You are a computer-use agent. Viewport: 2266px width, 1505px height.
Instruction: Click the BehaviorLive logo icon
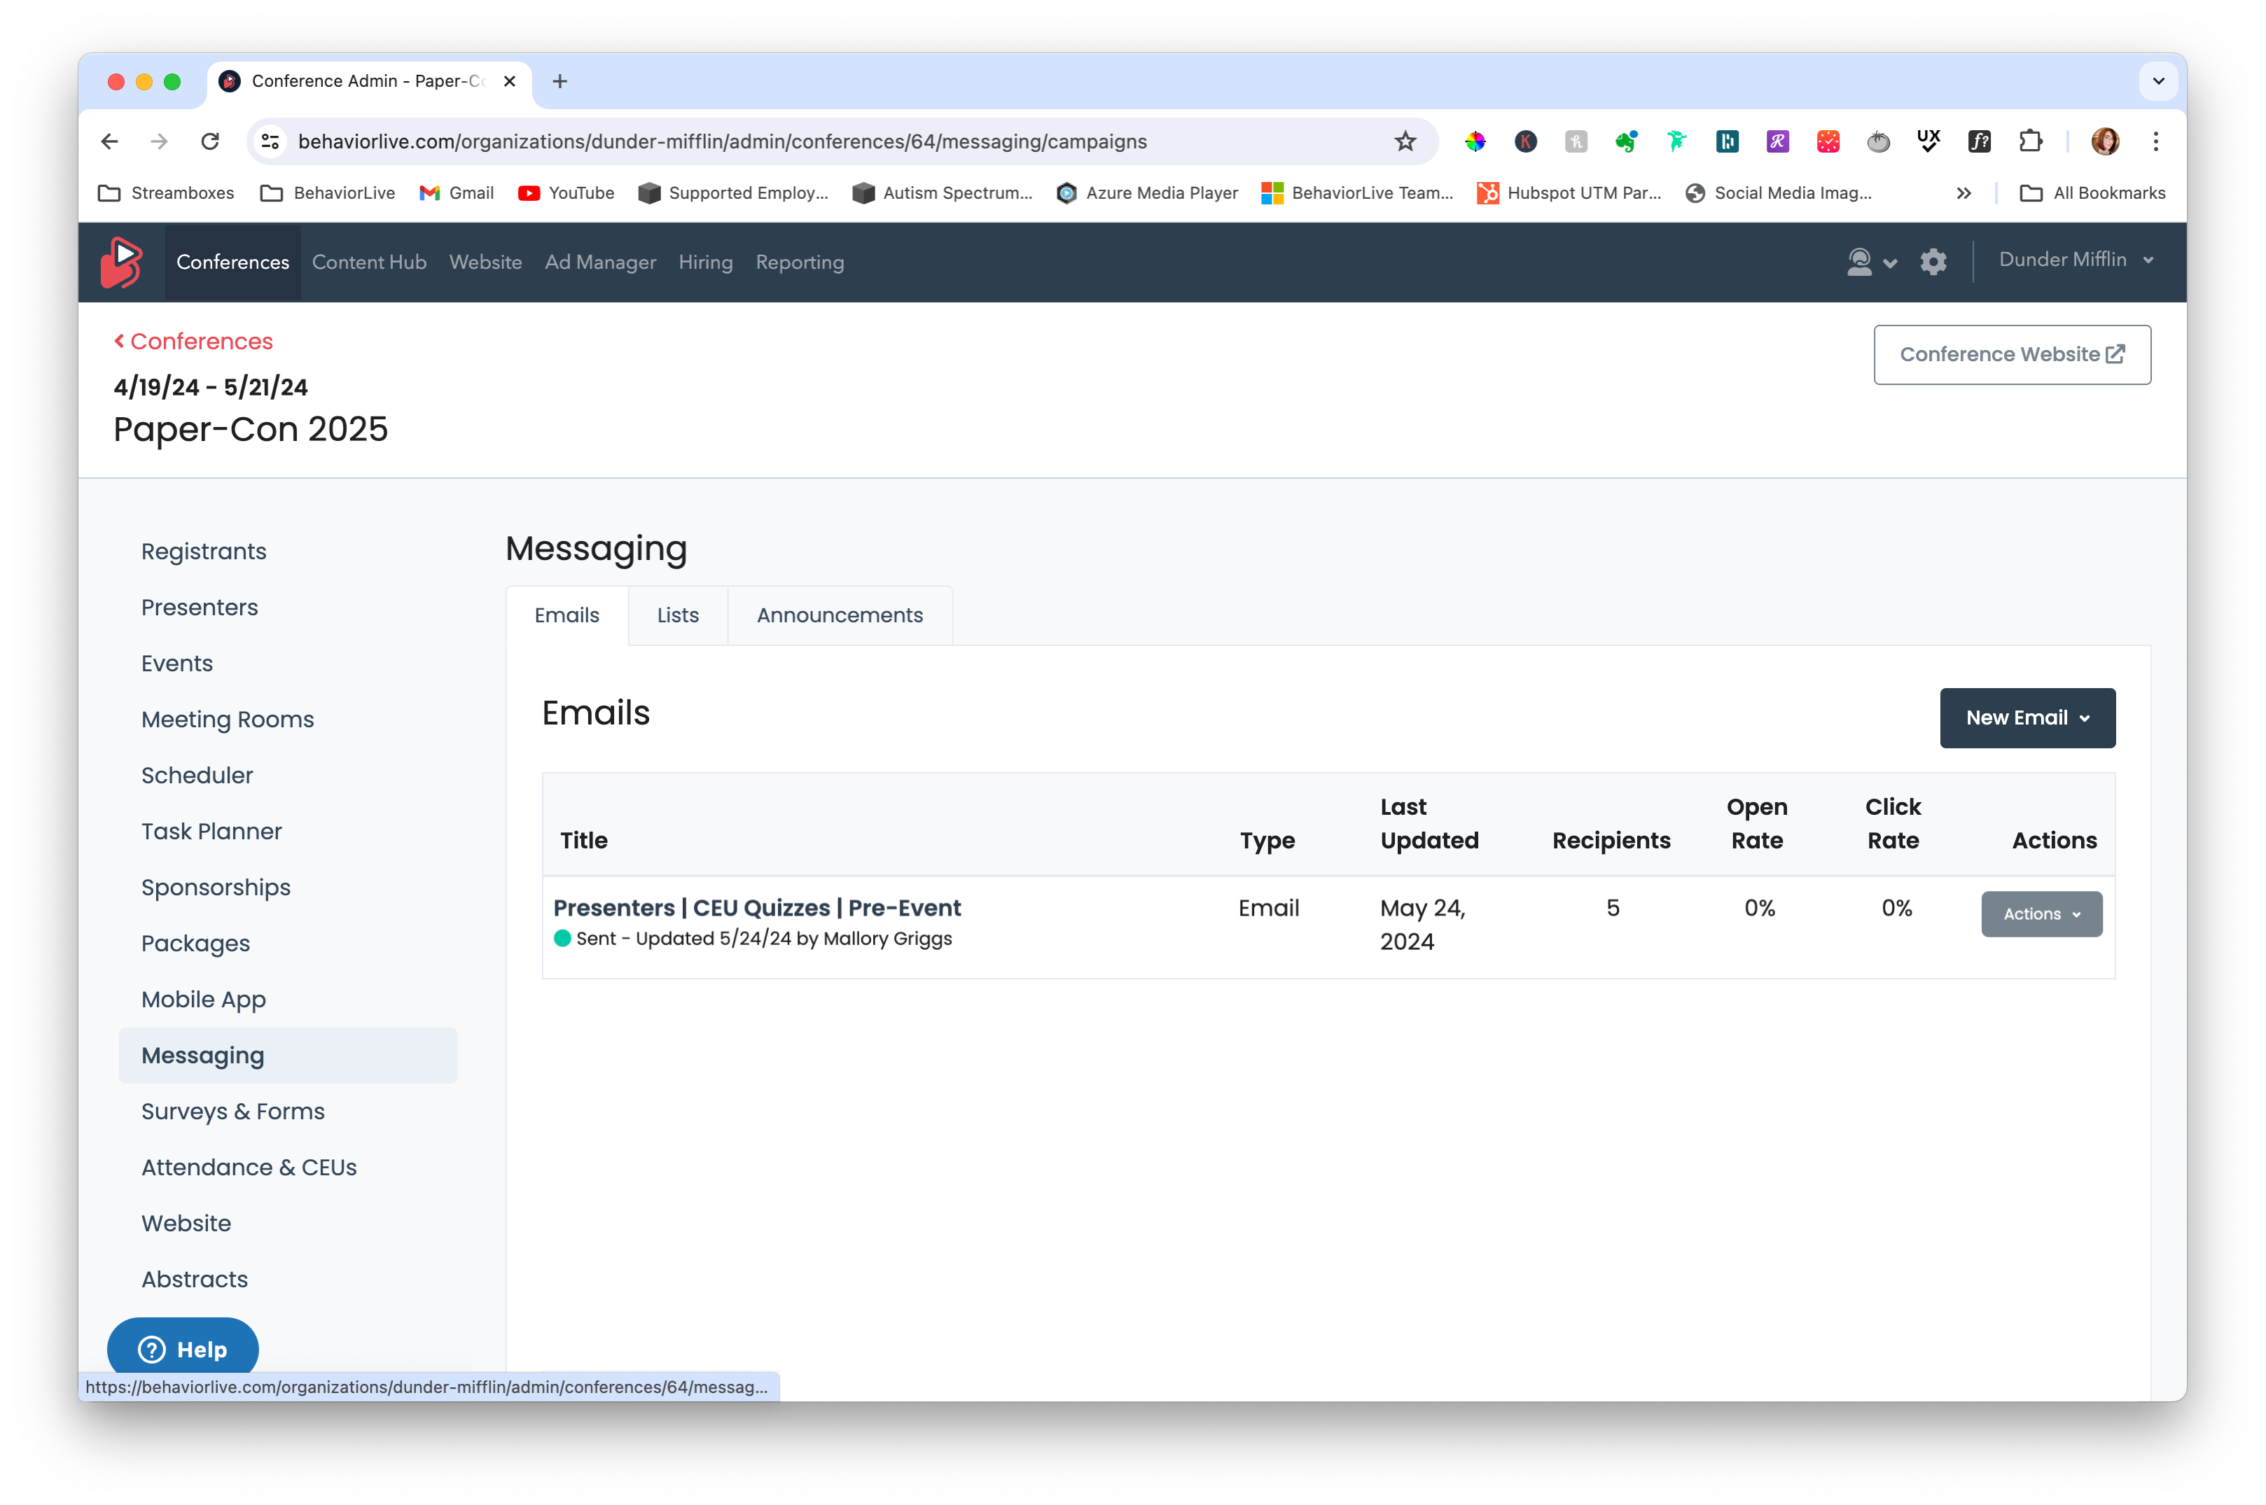click(x=122, y=262)
